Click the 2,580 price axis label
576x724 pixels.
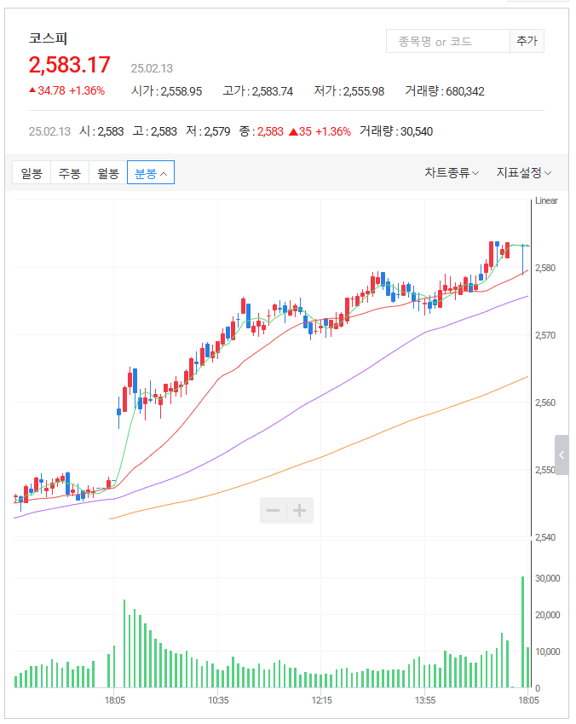point(545,269)
